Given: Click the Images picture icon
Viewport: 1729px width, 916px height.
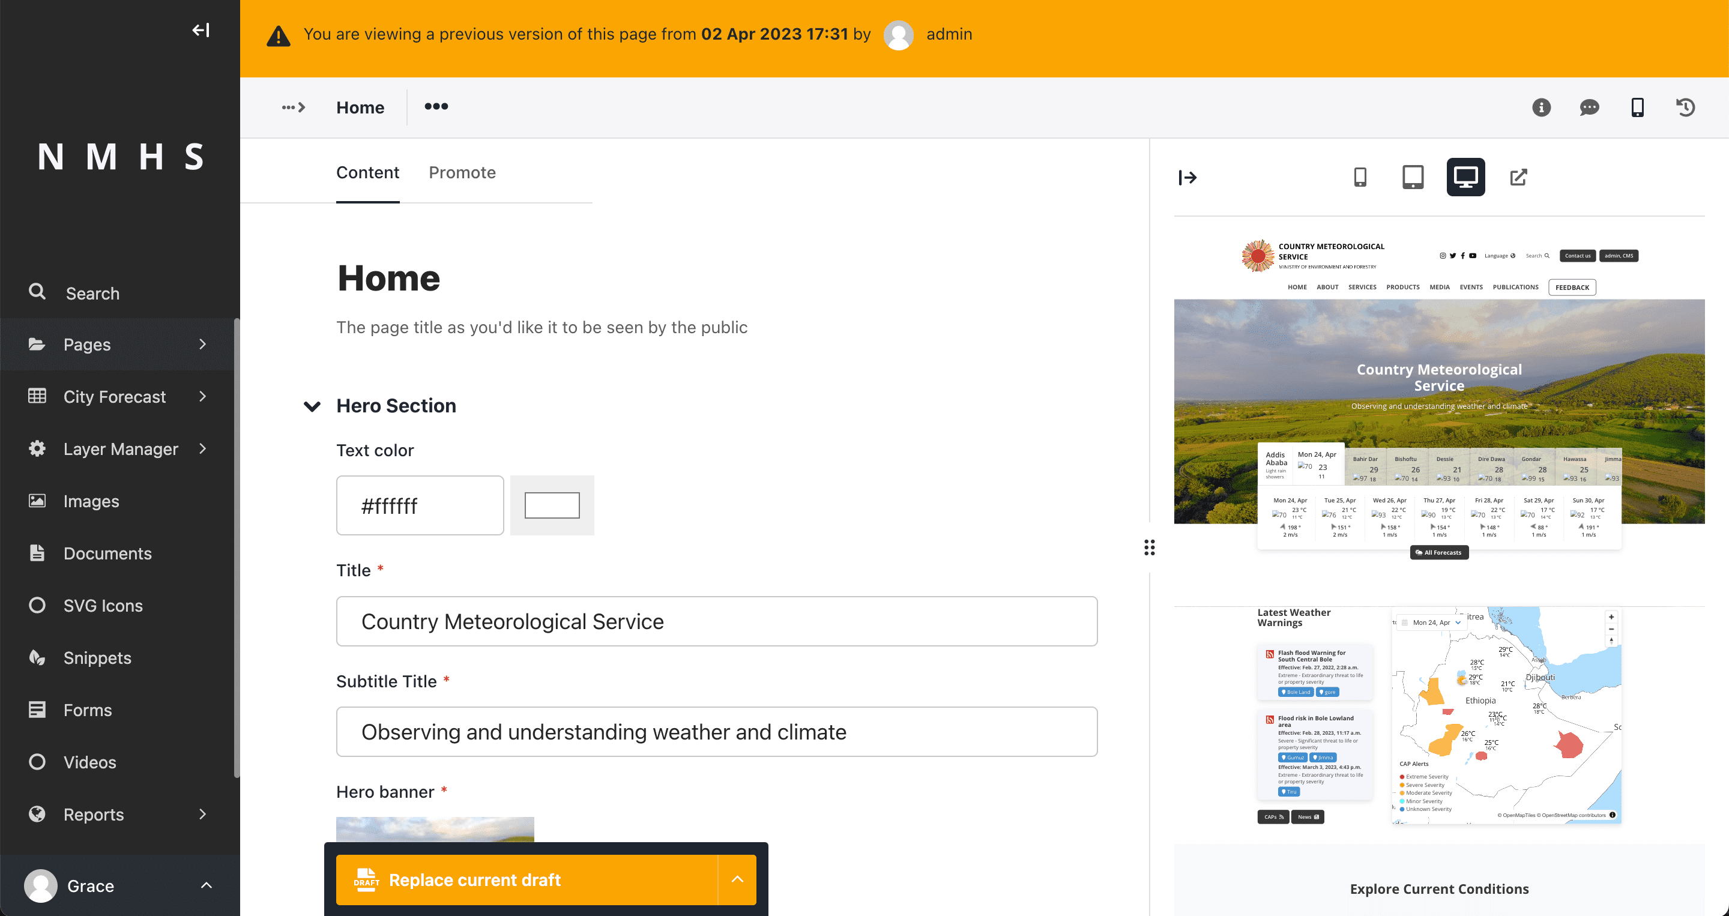Looking at the screenshot, I should click(x=37, y=501).
